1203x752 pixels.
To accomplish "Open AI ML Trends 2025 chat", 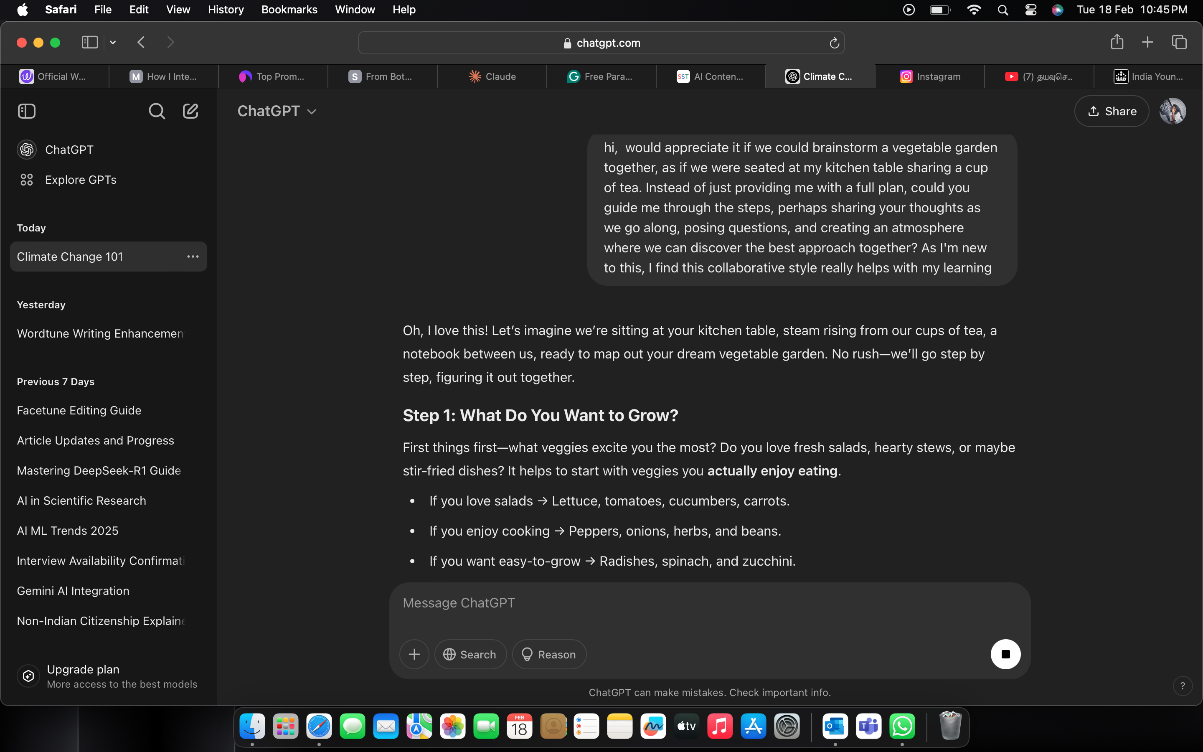I will (108, 531).
